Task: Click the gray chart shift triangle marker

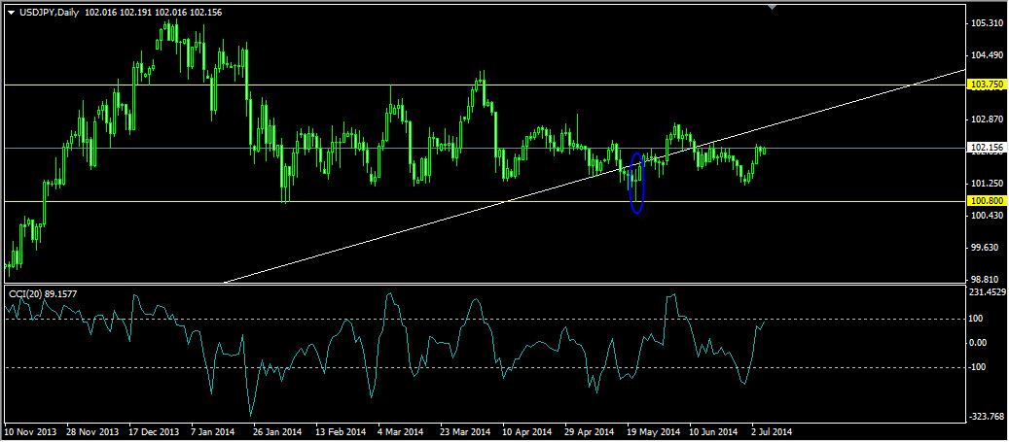Action: click(772, 8)
